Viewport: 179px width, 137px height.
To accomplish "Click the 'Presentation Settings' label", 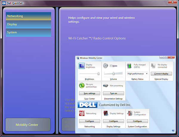I will [113, 99].
